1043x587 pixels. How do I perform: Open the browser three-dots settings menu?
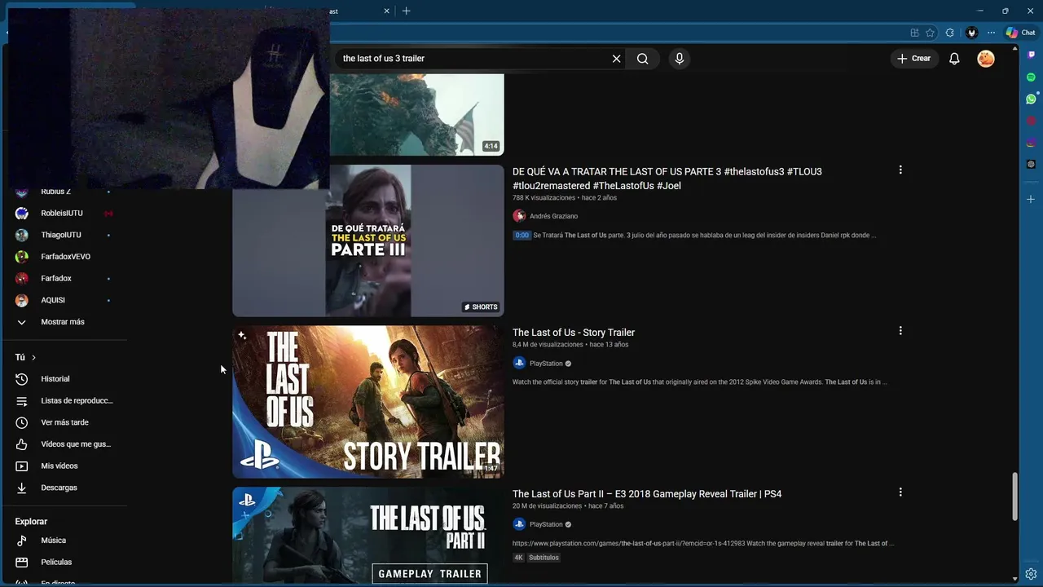tap(991, 33)
